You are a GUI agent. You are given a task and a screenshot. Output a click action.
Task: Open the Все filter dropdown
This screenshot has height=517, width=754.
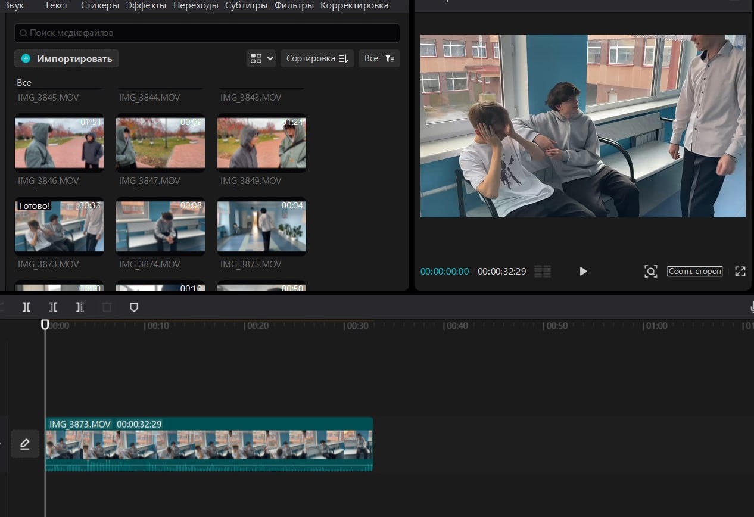point(379,58)
